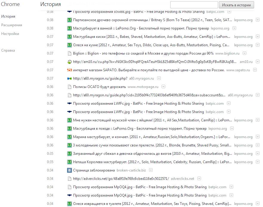
Task: Click the broken-carticle.biz domain text
Action: coord(131,170)
